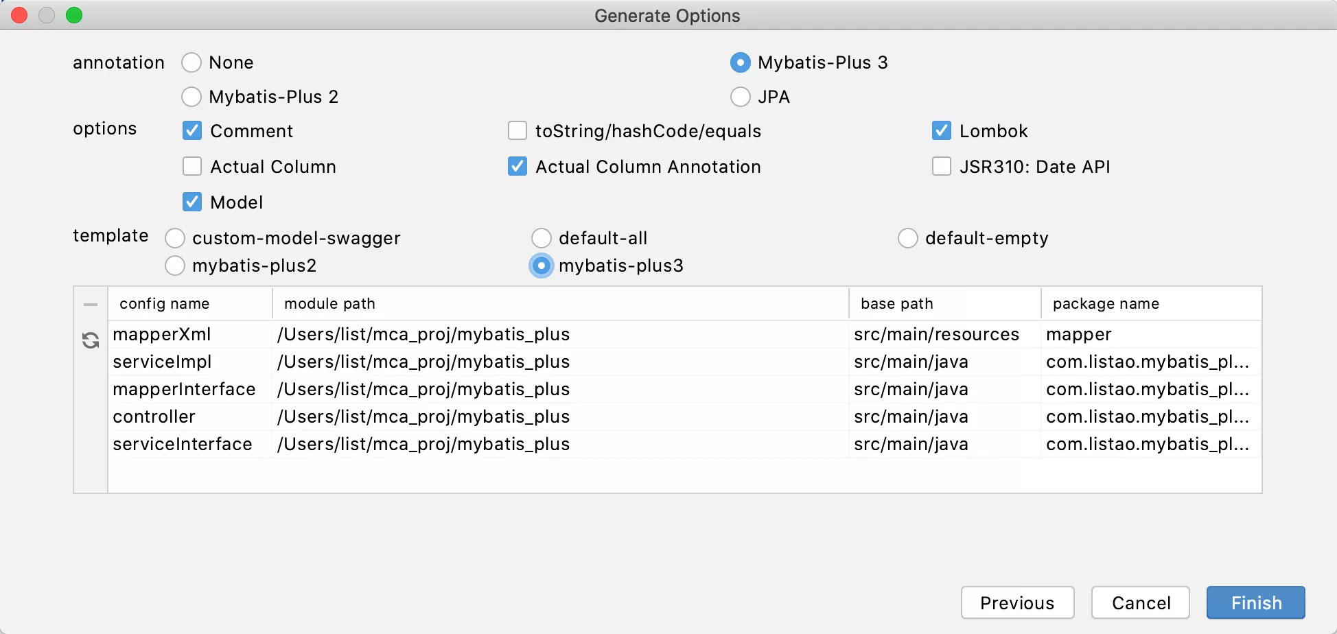
Task: Click src/main/resources base path cell
Action: coord(945,334)
